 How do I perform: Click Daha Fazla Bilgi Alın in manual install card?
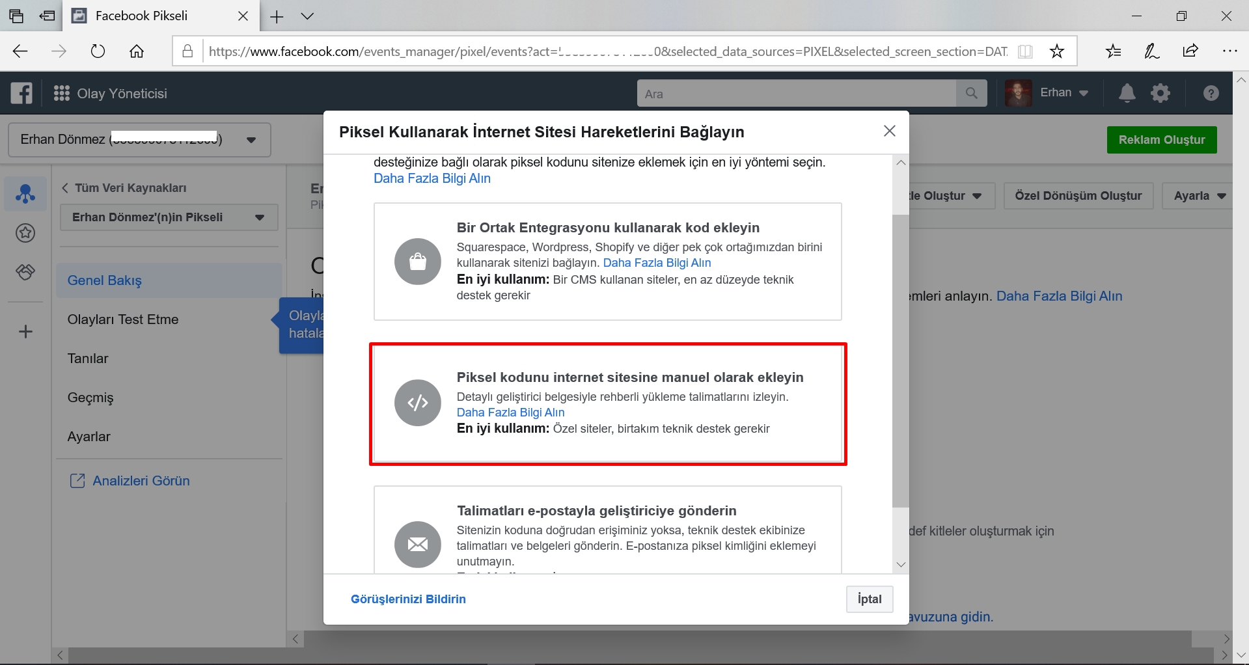[510, 413]
